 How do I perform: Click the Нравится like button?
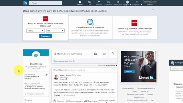(59, 101)
